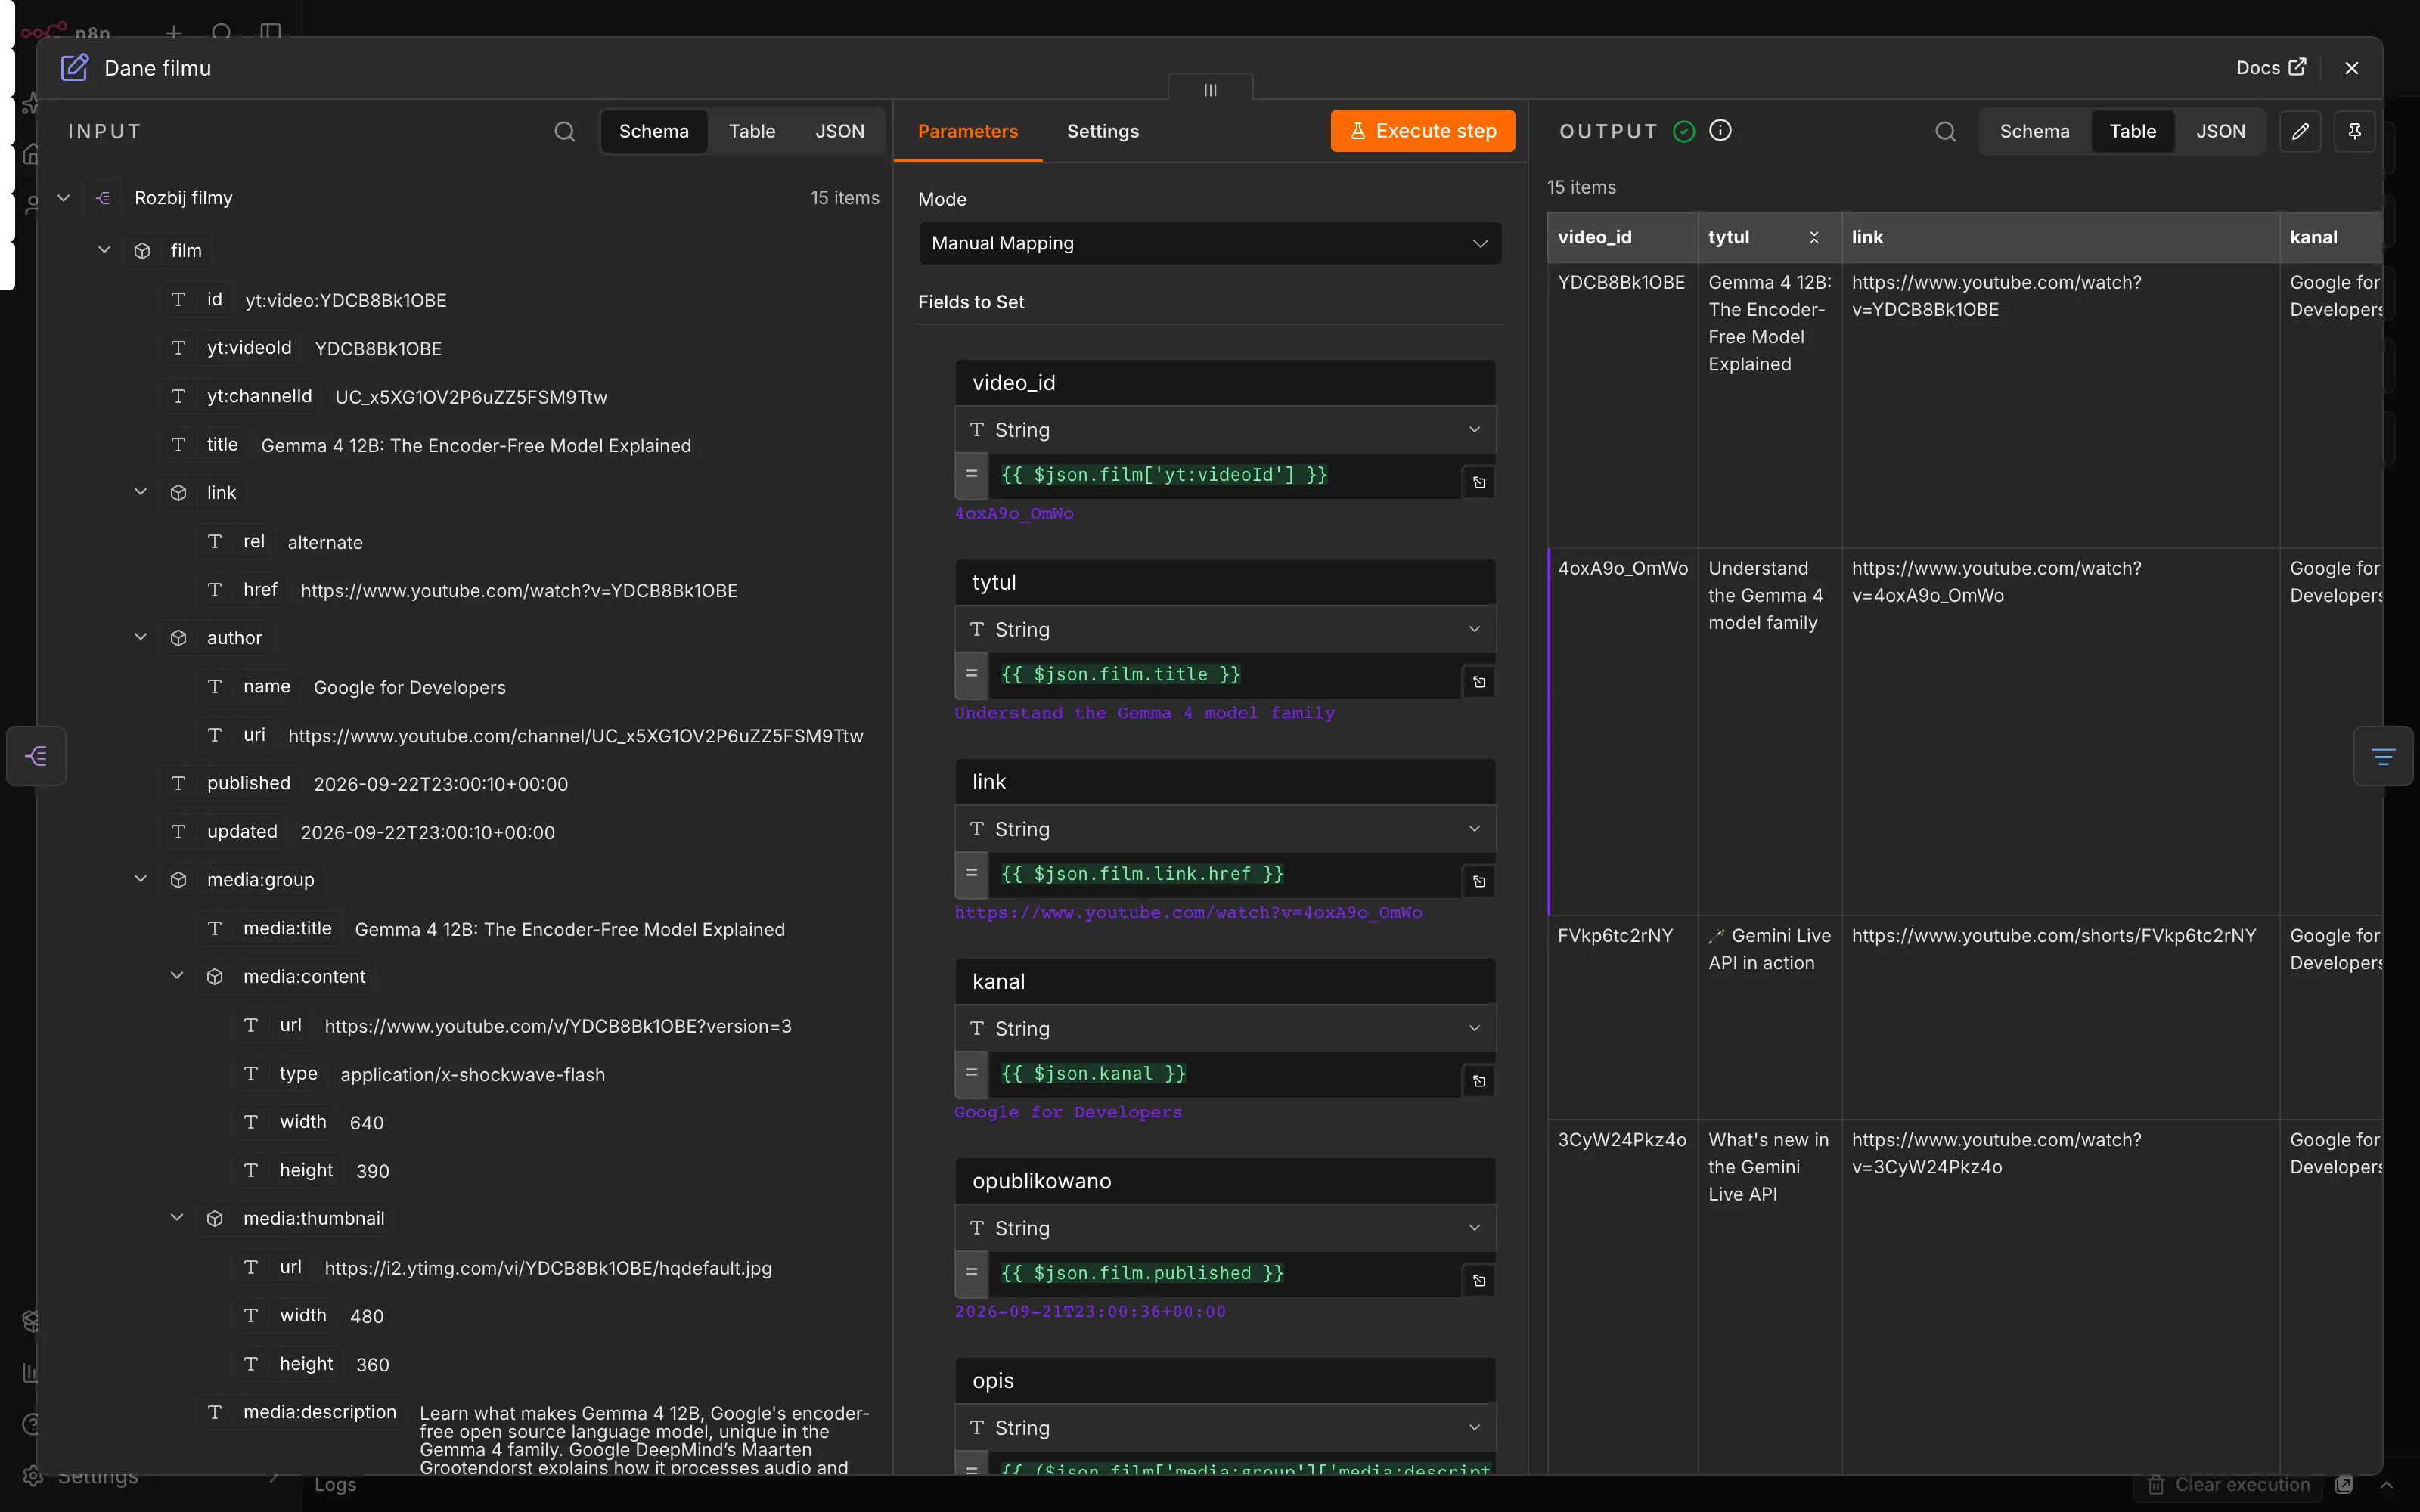Click the $json.film.link.href expression field

pyautogui.click(x=1225, y=874)
